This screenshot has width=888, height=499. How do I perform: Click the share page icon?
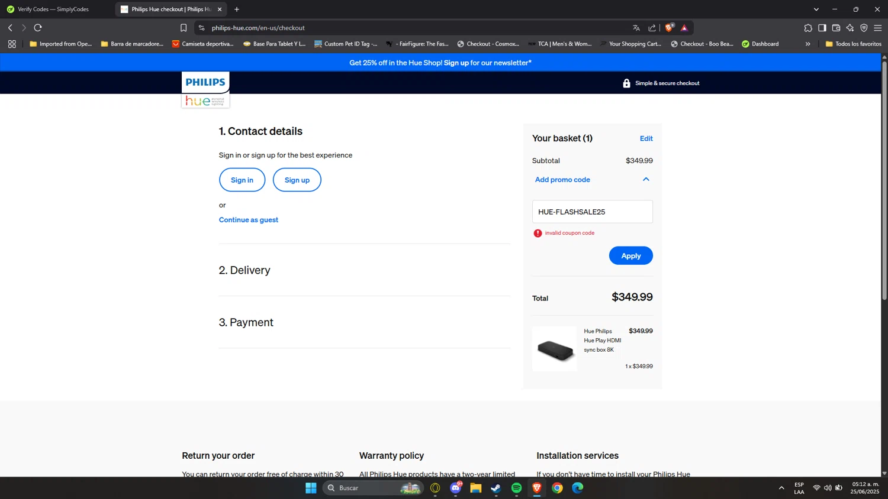[652, 28]
